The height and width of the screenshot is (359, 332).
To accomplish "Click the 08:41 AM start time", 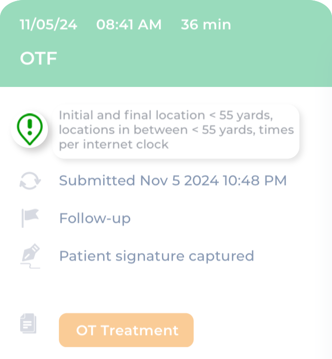I will pos(129,25).
